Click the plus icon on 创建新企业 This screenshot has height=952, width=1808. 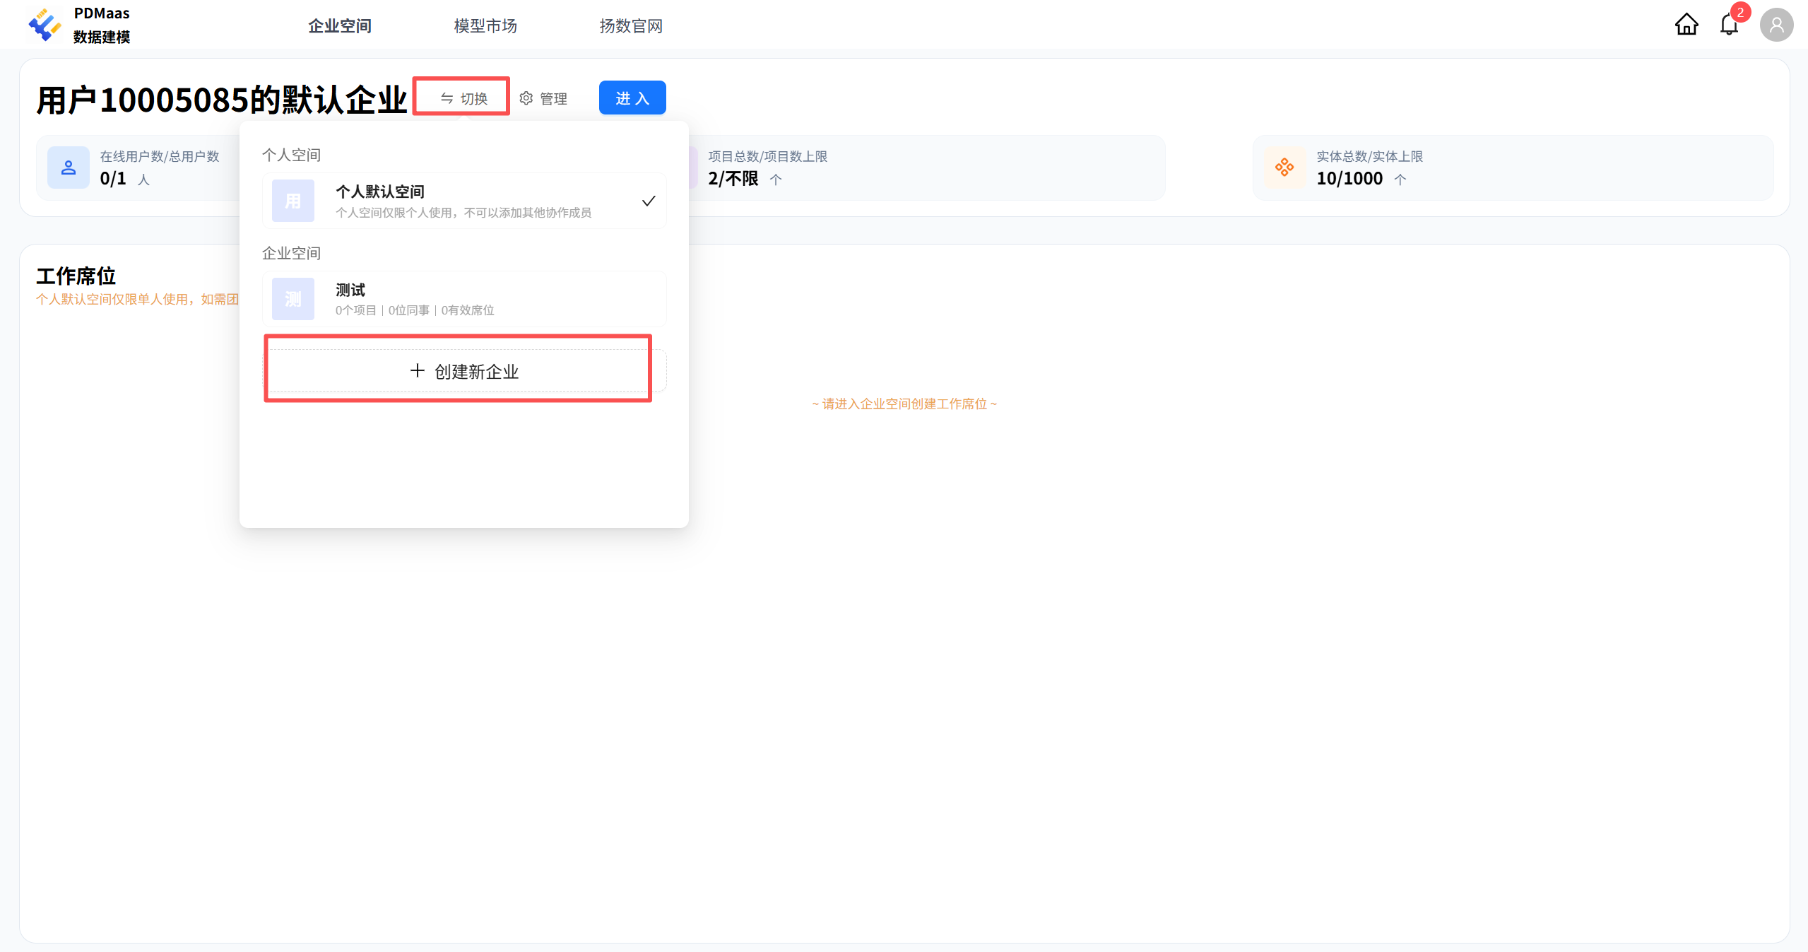coord(418,370)
